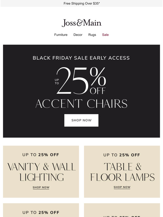
Task: Click the small Up To text beside 25%
Action: tap(57, 82)
